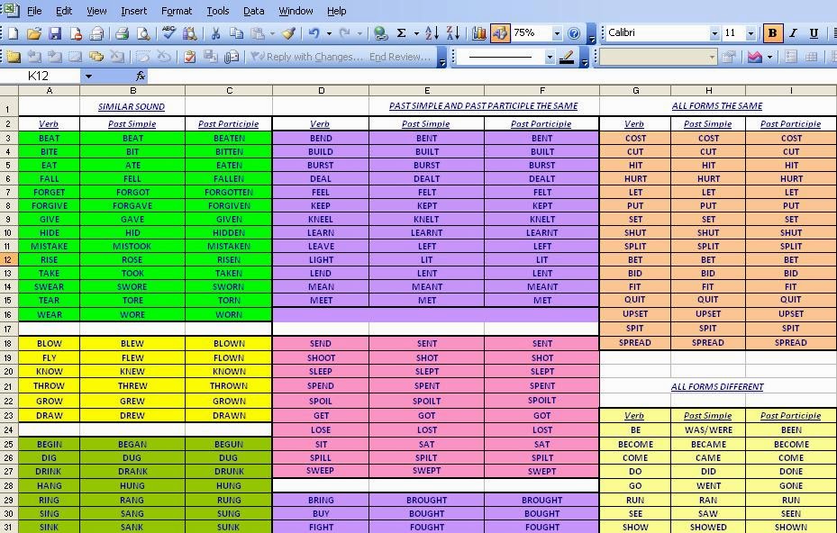This screenshot has width=837, height=533.
Task: Select the THREW cell
Action: point(132,385)
